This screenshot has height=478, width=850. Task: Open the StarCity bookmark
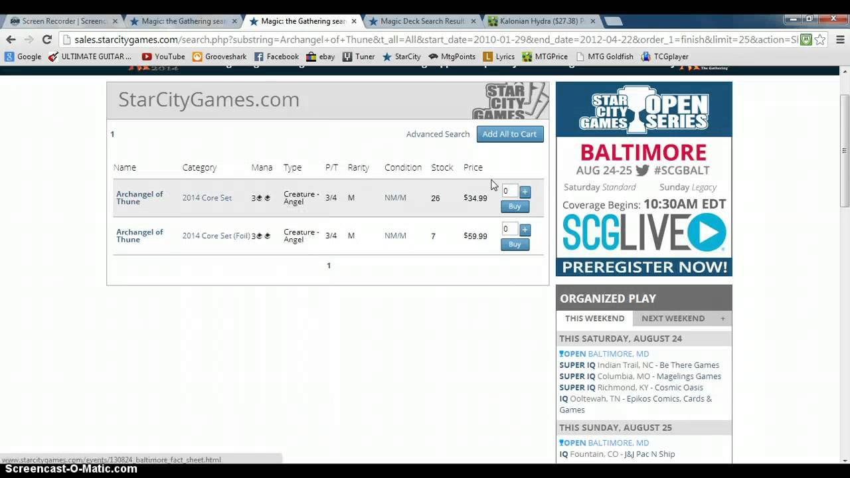point(401,56)
